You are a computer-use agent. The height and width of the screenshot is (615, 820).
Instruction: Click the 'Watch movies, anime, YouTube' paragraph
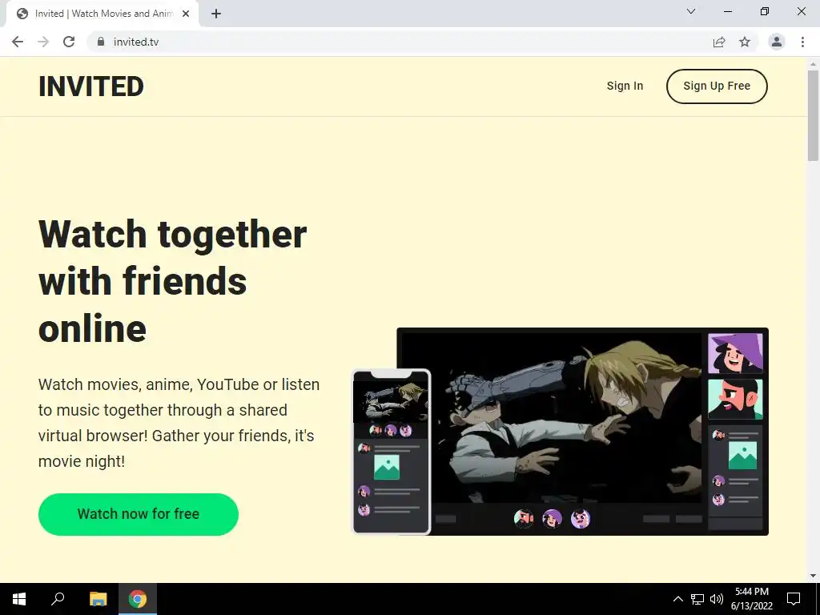(179, 423)
